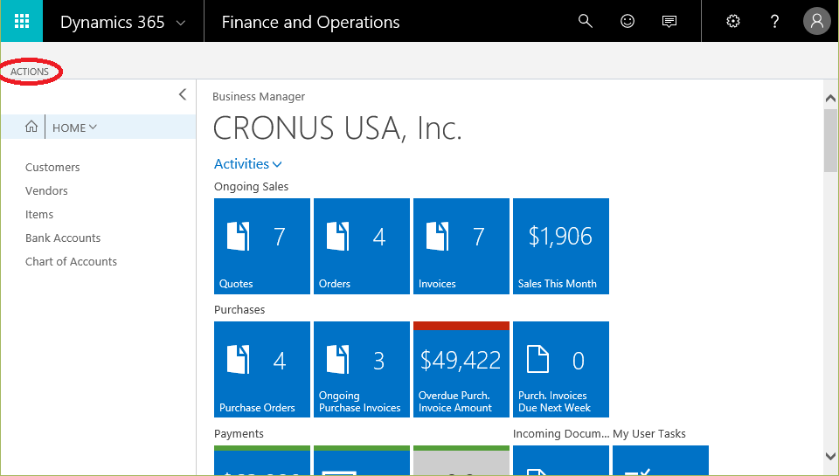Open Customers in navigation pane
Viewport: 839px width, 476px height.
coord(52,168)
